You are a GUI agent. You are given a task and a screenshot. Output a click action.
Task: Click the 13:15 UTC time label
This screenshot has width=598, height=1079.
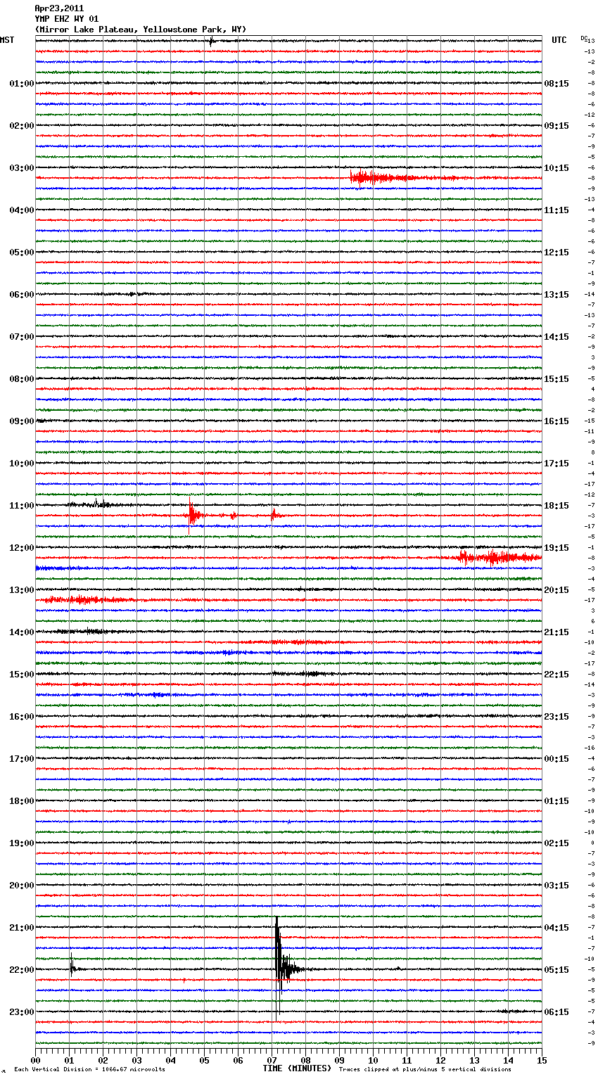coord(556,295)
